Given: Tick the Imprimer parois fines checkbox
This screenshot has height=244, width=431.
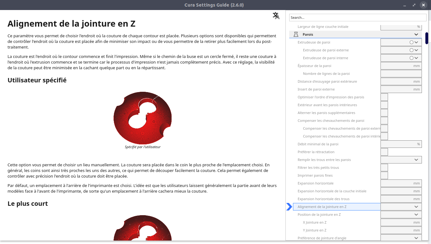Looking at the screenshot, I should (384, 175).
